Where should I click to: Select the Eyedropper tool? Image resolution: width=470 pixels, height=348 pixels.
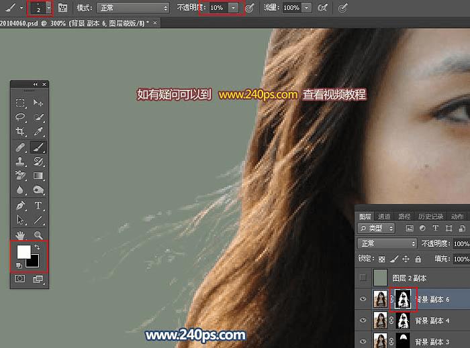[38, 131]
